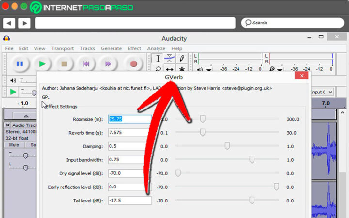Skip to end with the fast-forward button
Image resolution: width=349 pixels, height=218 pixels.
[x=108, y=64]
